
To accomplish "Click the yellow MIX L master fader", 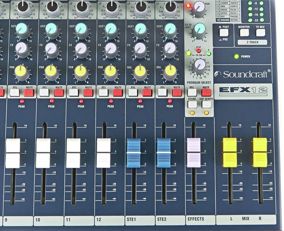I will (x=230, y=152).
